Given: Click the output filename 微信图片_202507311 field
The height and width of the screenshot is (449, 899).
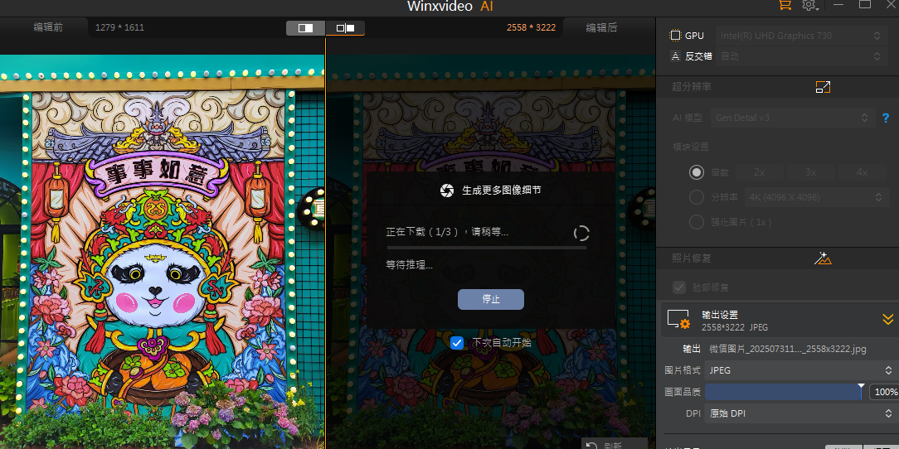Looking at the screenshot, I should (x=788, y=349).
